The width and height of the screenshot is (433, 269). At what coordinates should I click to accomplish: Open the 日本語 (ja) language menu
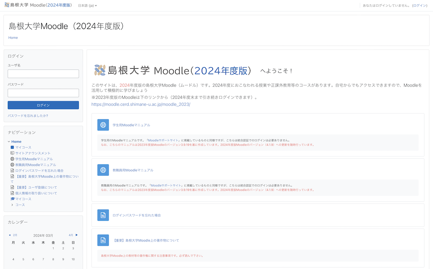pyautogui.click(x=87, y=6)
